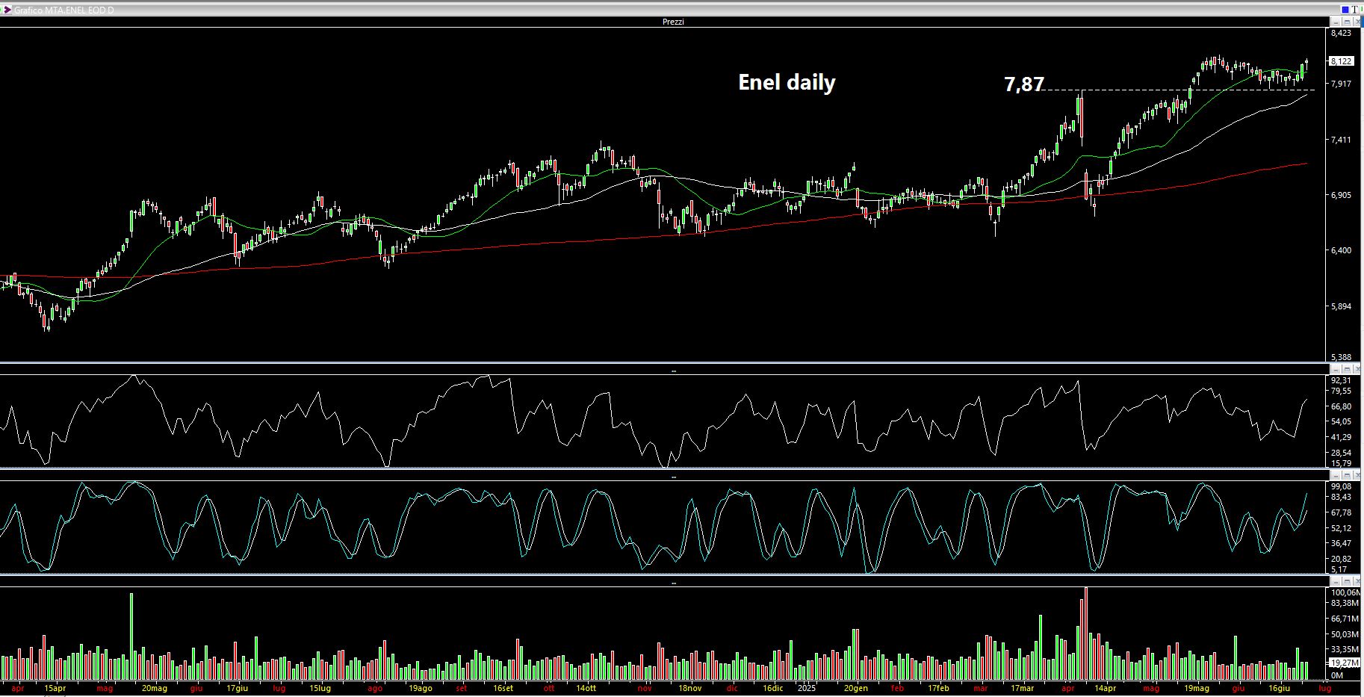The width and height of the screenshot is (1364, 697).
Task: Close the stochastic pane with 99,08 scale
Action: (x=1357, y=475)
